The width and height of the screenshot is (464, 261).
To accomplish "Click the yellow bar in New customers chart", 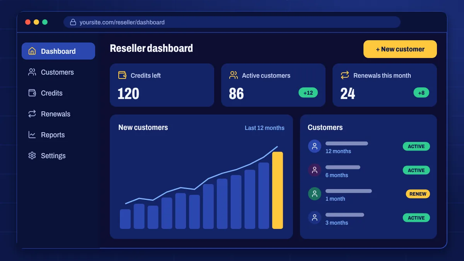I will [278, 190].
